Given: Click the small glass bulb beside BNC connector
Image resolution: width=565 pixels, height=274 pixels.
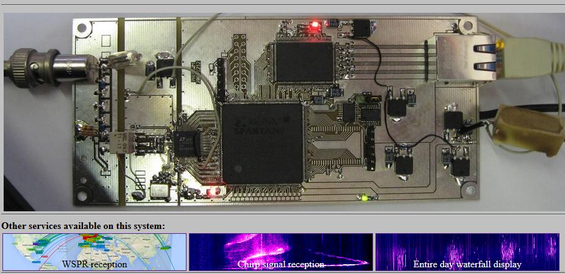Looking at the screenshot, I should (122, 59).
